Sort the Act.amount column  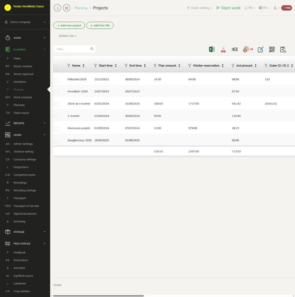point(255,66)
